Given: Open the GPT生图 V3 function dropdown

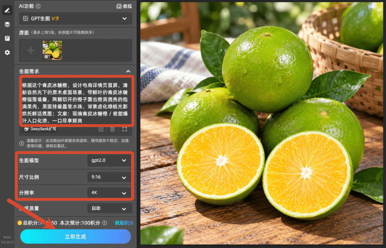Looking at the screenshot, I should tap(75, 18).
